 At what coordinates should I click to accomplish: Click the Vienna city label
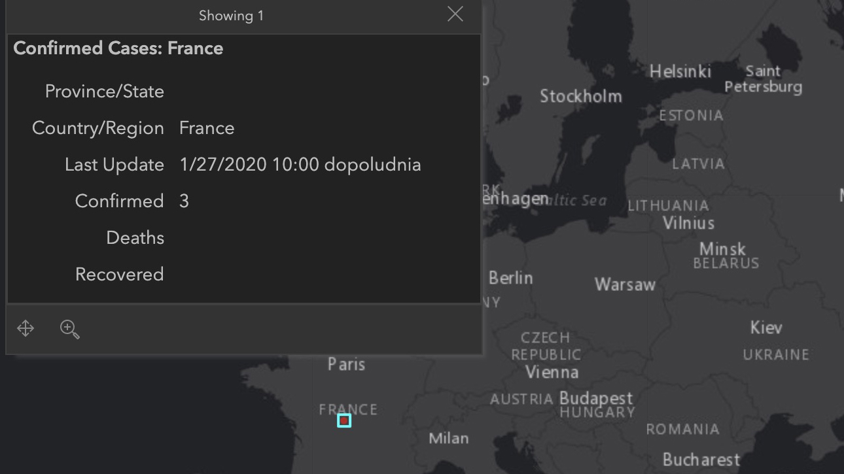tap(552, 372)
